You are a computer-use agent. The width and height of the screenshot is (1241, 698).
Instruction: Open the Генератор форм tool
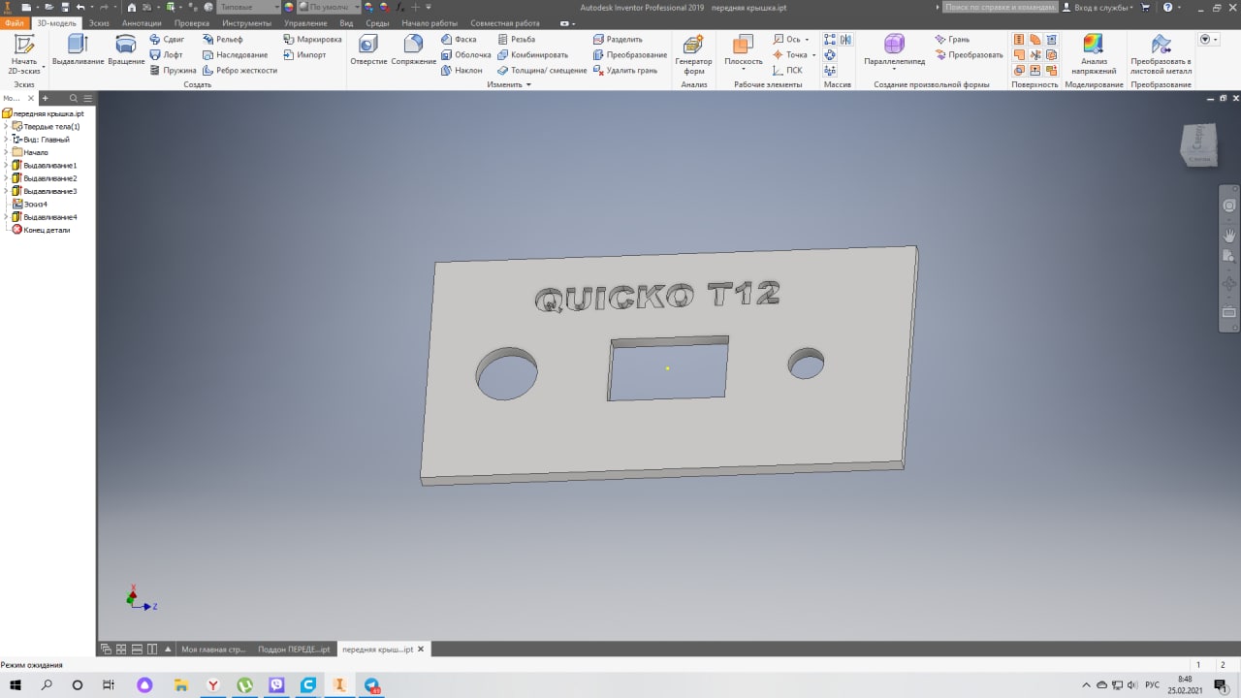pyautogui.click(x=693, y=54)
